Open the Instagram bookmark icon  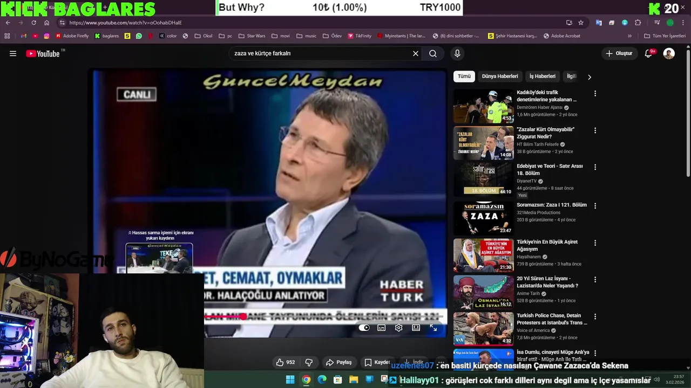pyautogui.click(x=47, y=36)
